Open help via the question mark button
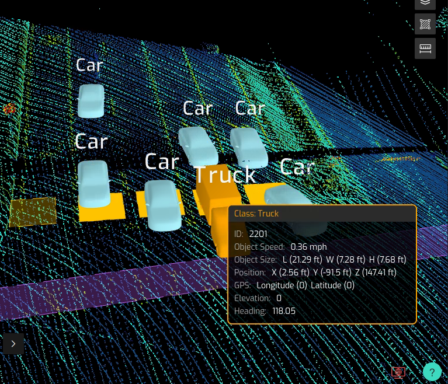 tap(432, 372)
